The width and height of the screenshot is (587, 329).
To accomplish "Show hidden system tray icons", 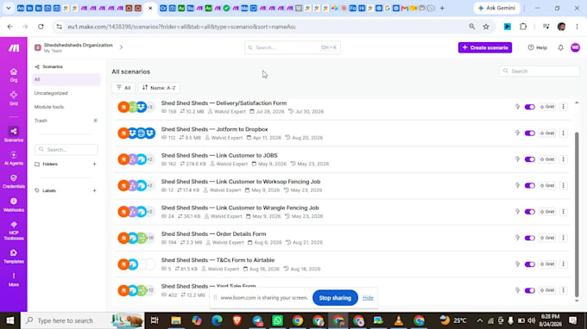I will pos(480,320).
